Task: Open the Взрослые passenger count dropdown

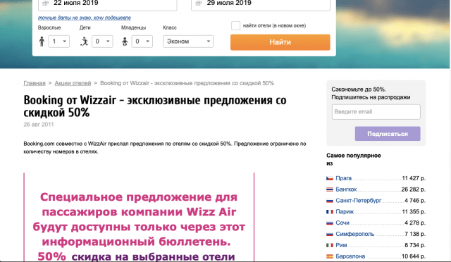Action: click(x=59, y=42)
